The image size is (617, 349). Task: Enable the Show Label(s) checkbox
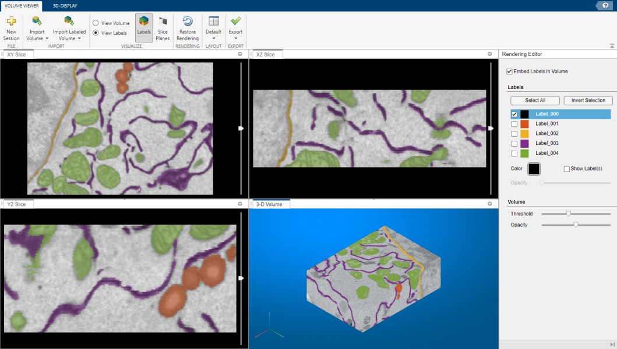[x=567, y=169]
